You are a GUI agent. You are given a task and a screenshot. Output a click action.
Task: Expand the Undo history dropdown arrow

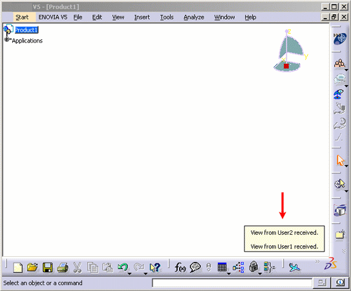pos(129,274)
